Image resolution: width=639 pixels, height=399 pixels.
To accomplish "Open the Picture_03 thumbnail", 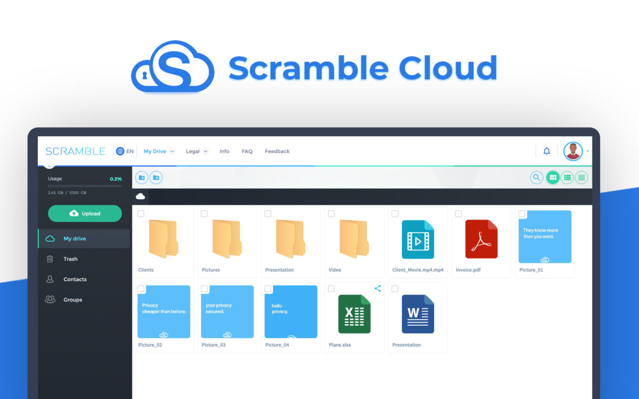I will (227, 312).
